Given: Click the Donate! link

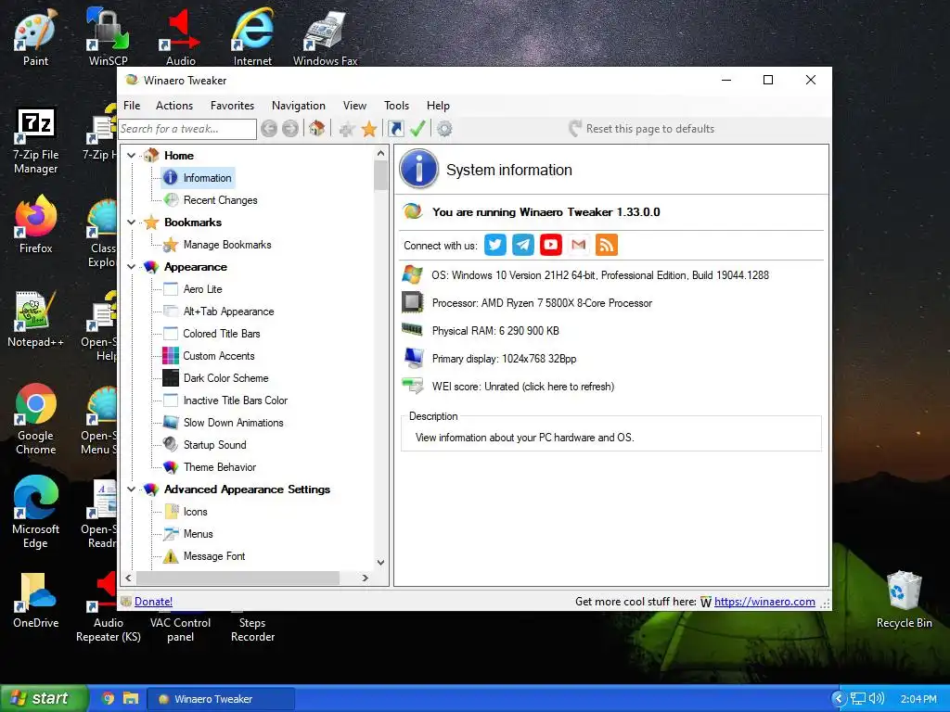Looking at the screenshot, I should pos(153,601).
